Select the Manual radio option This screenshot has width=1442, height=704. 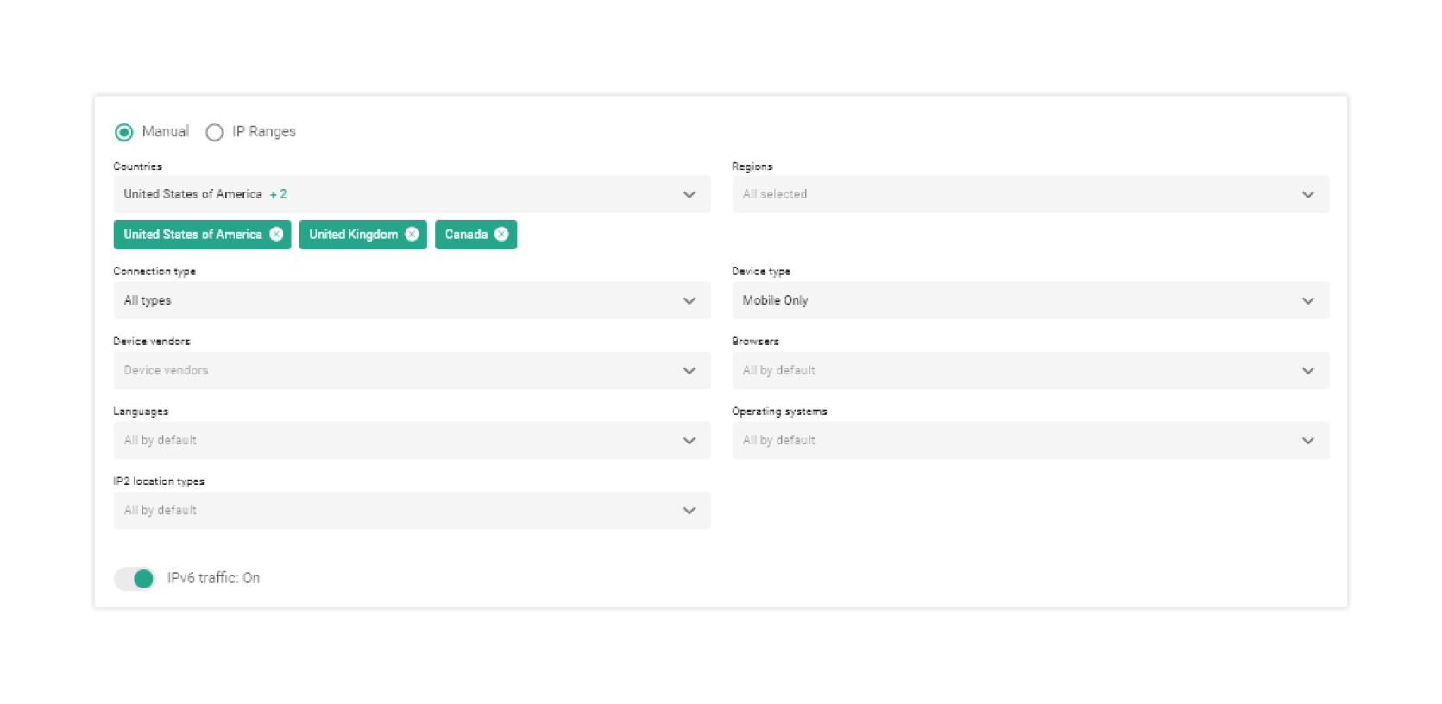[124, 132]
